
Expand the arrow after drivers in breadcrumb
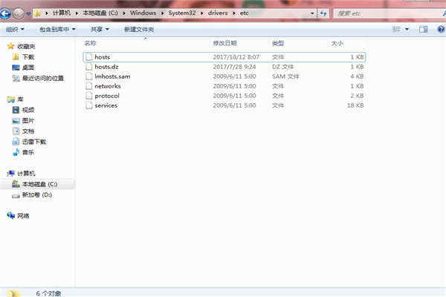click(234, 13)
